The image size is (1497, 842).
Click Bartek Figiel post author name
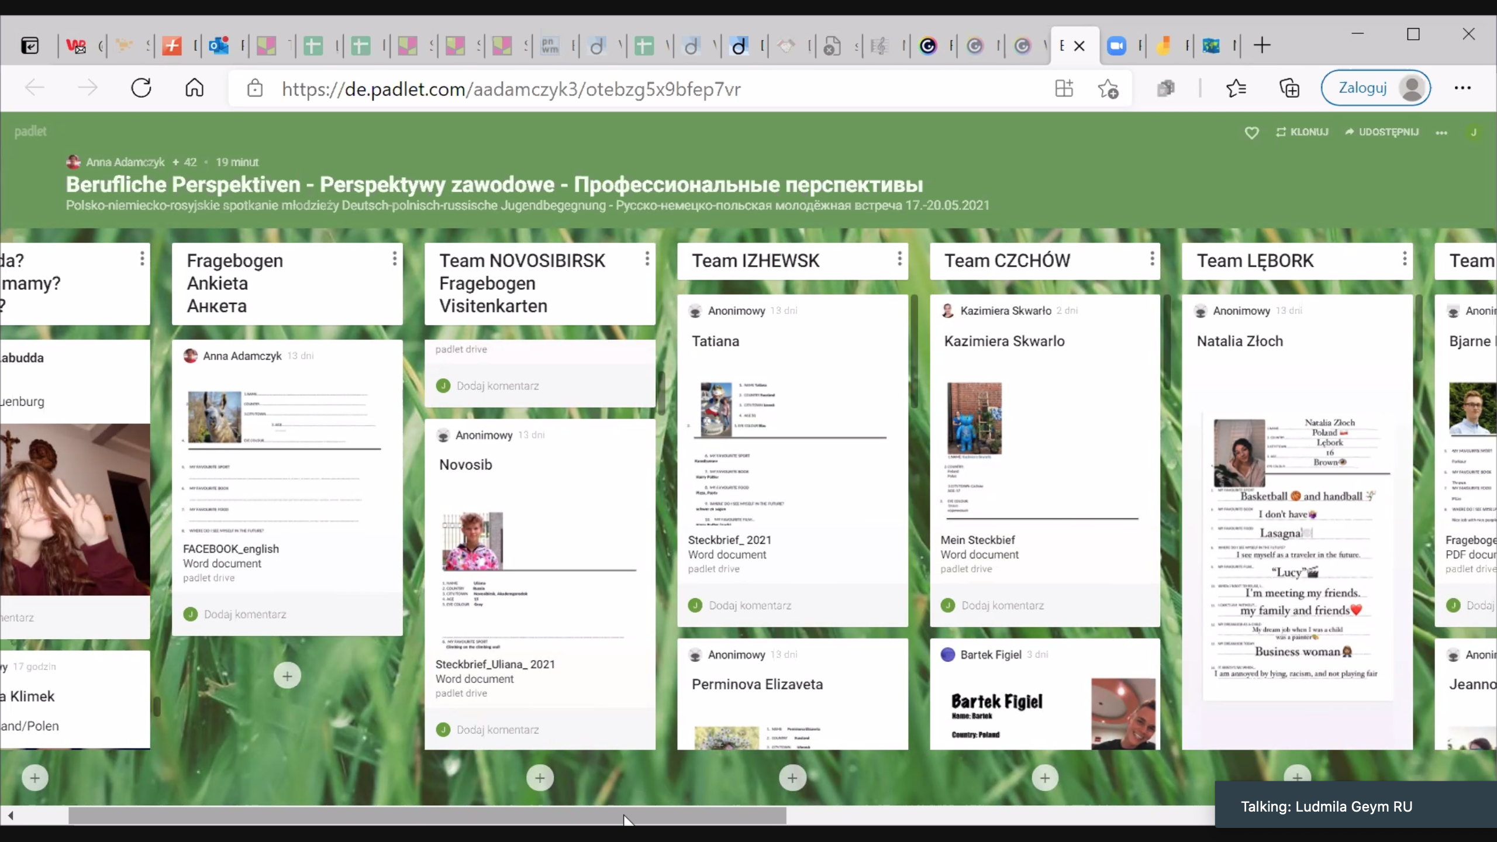coord(991,654)
